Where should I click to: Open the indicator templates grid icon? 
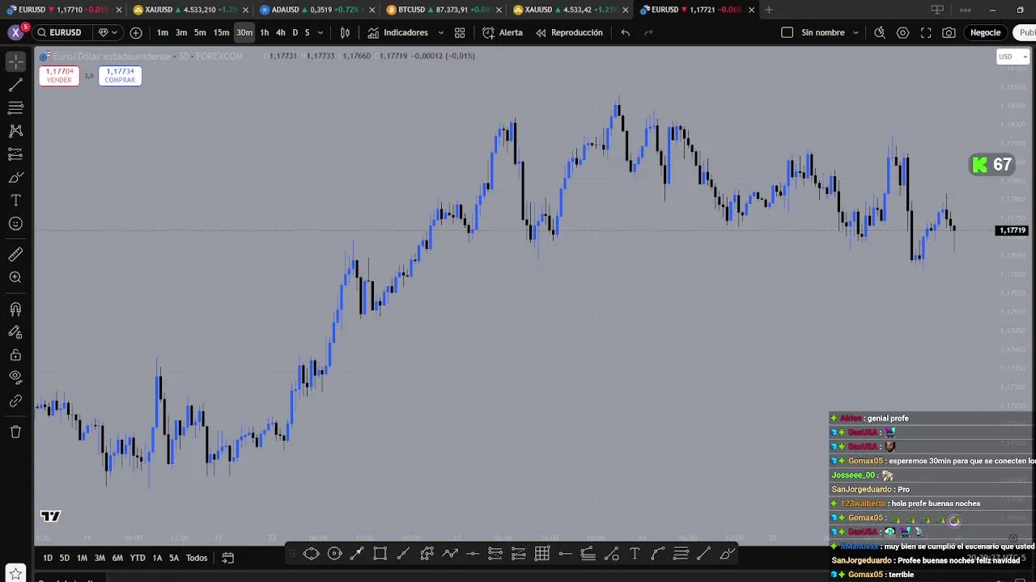click(460, 32)
